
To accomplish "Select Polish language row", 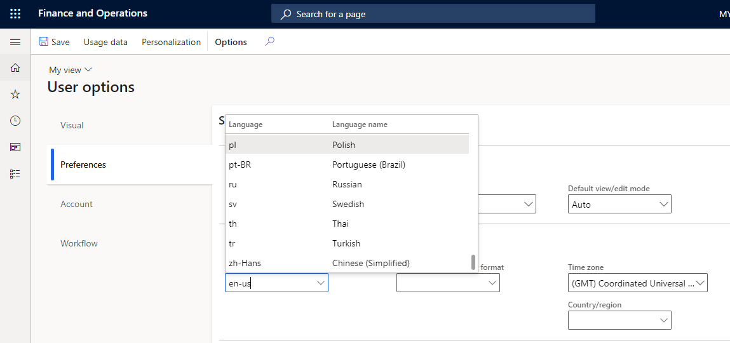I will pyautogui.click(x=348, y=145).
